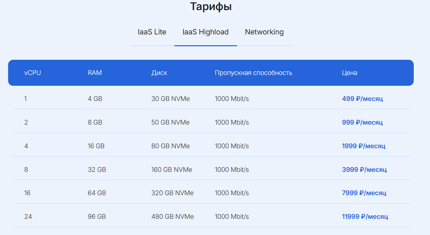The image size is (430, 235).
Task: Click the 160 GB NVMe disk cell
Action: [x=172, y=169]
